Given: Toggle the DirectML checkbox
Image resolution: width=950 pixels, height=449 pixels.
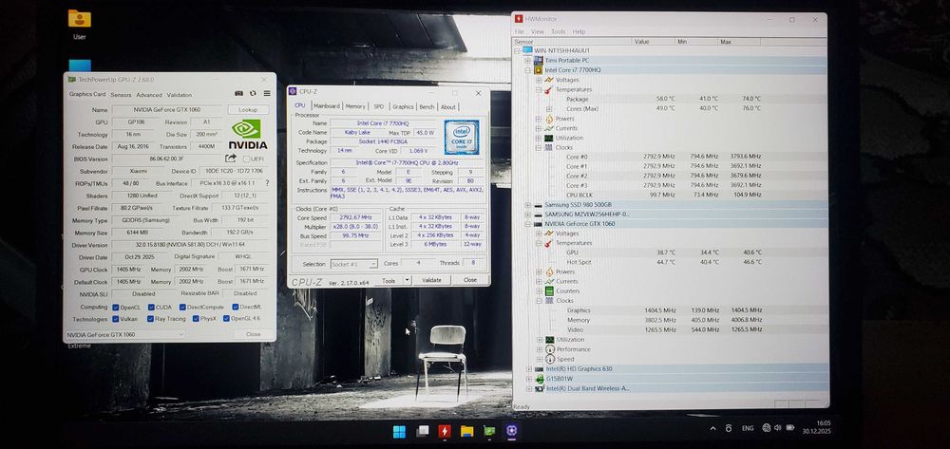Looking at the screenshot, I should (x=235, y=308).
